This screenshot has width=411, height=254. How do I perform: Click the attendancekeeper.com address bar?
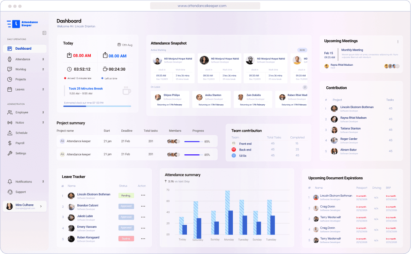pyautogui.click(x=205, y=6)
